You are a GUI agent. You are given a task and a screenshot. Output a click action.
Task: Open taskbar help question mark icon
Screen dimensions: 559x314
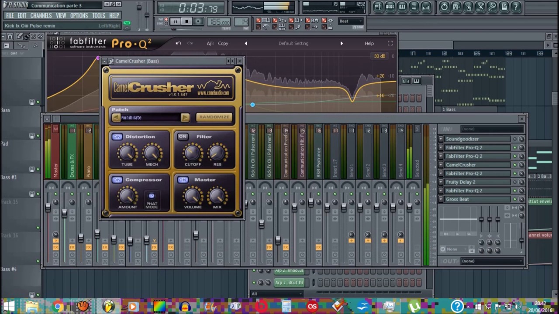(457, 307)
